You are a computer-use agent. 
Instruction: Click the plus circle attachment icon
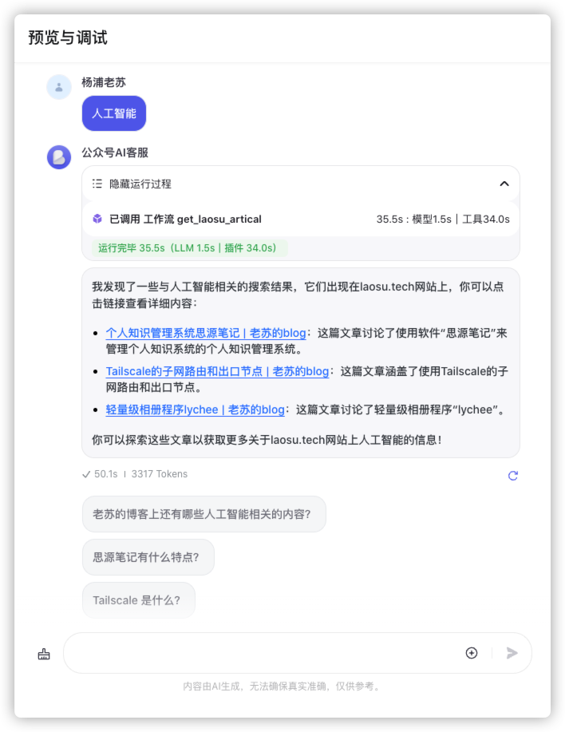[x=472, y=653]
